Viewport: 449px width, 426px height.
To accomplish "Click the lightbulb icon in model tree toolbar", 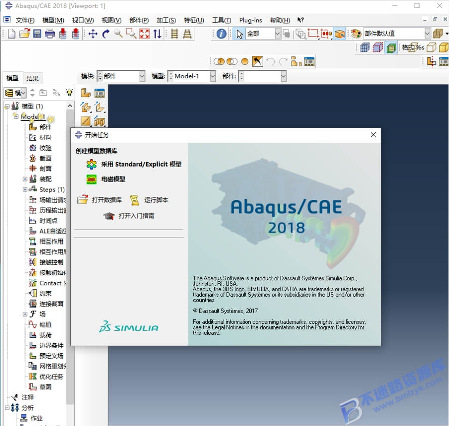I will (69, 92).
